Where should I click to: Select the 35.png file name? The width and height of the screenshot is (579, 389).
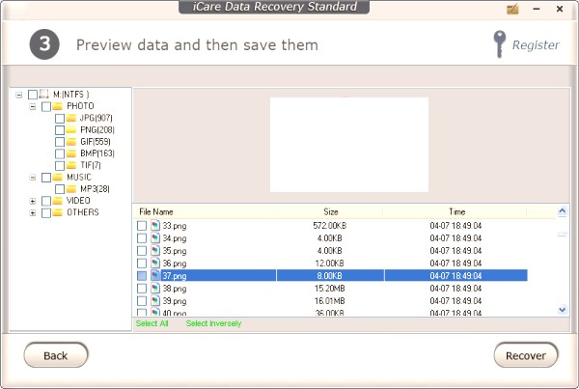tap(175, 251)
